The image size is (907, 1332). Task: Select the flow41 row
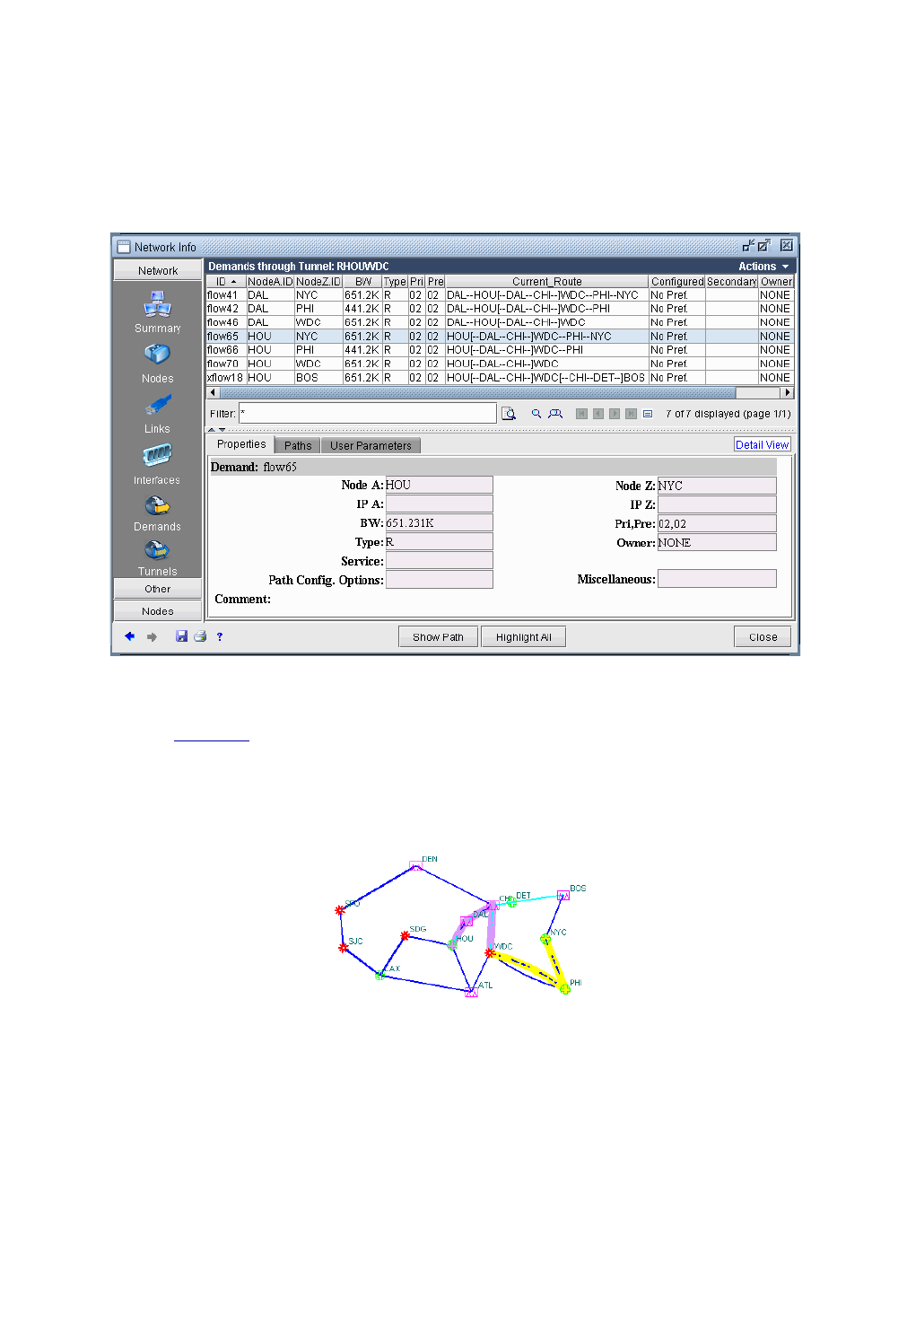click(x=500, y=295)
